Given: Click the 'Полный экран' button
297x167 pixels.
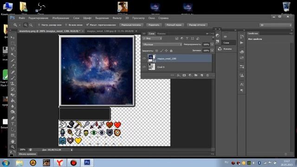Looking at the screenshot, I should (x=174, y=25).
